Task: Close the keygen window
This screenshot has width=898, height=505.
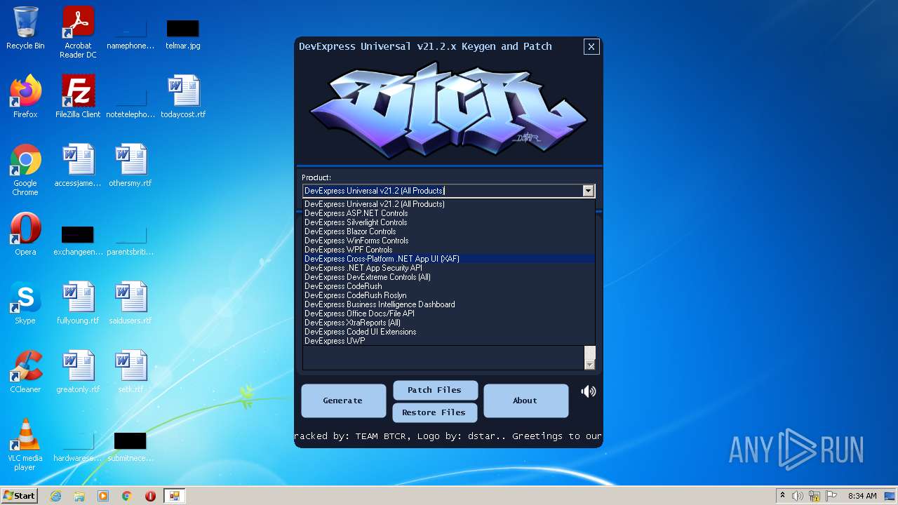Action: click(x=591, y=46)
